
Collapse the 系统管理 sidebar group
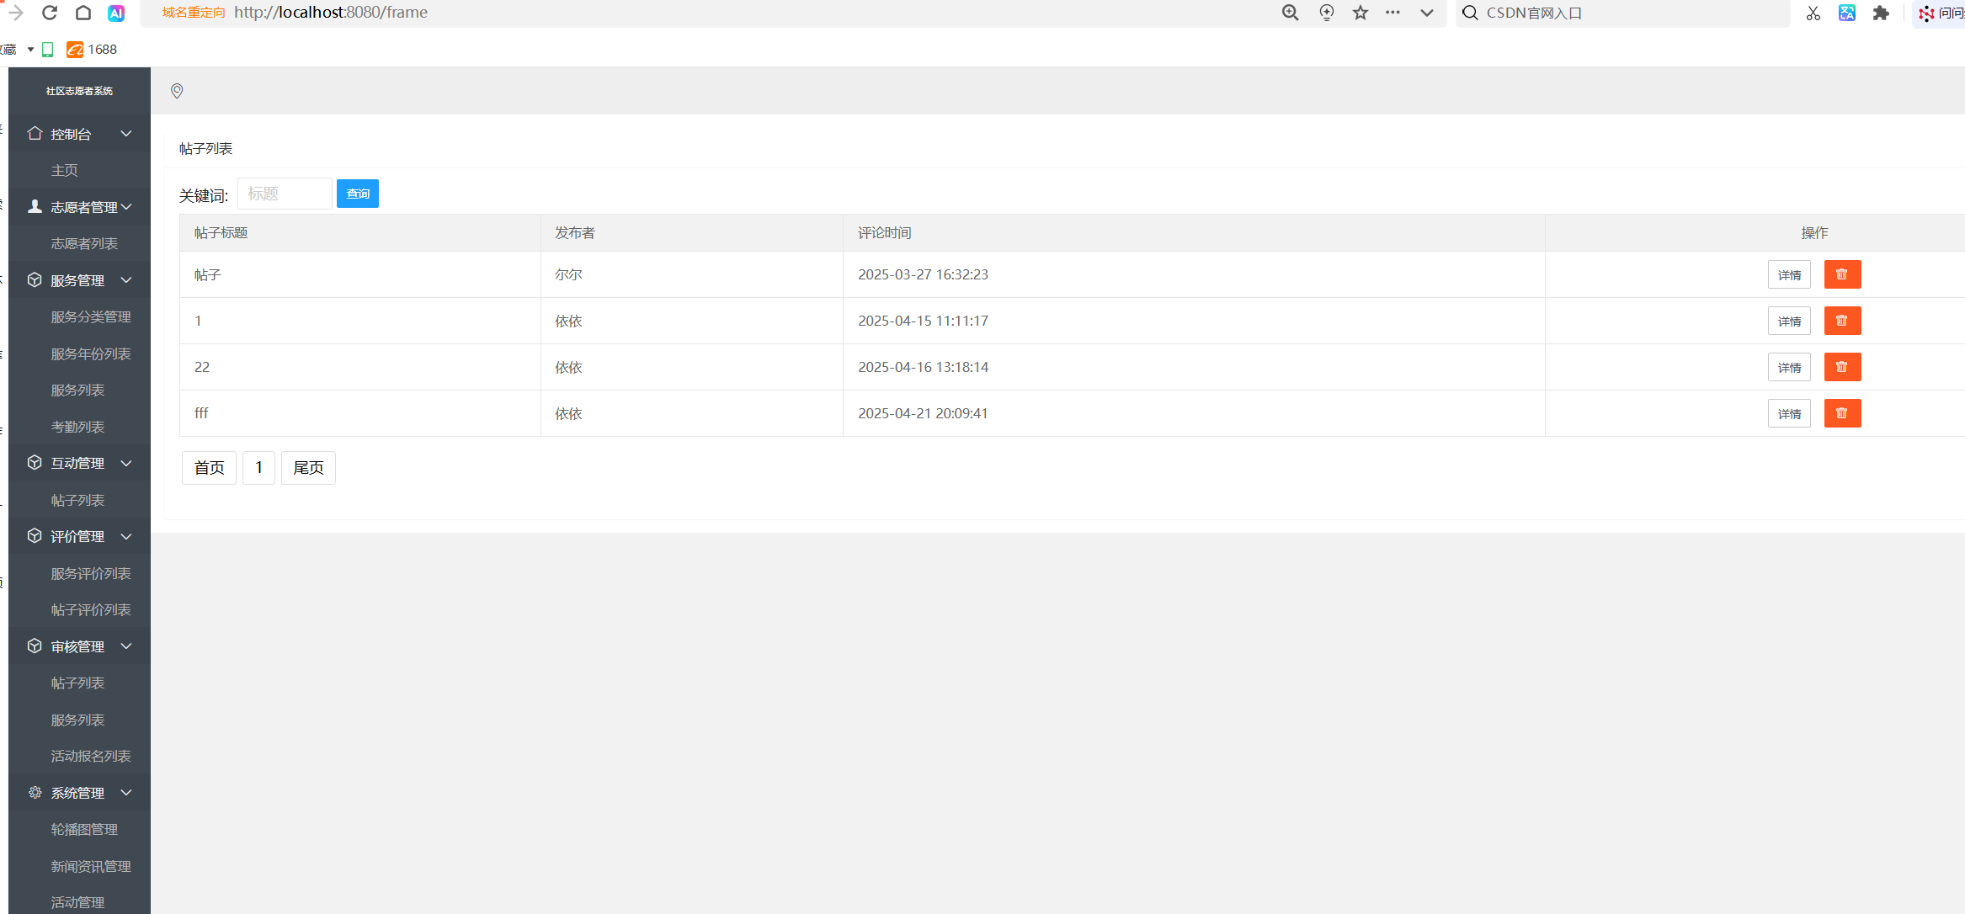coord(126,793)
